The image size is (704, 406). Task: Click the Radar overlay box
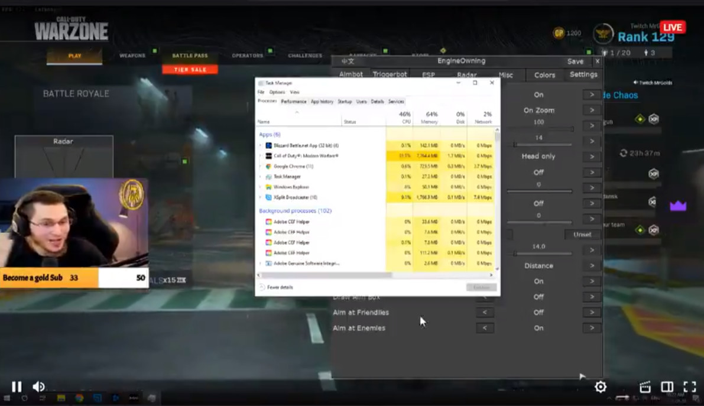point(64,156)
